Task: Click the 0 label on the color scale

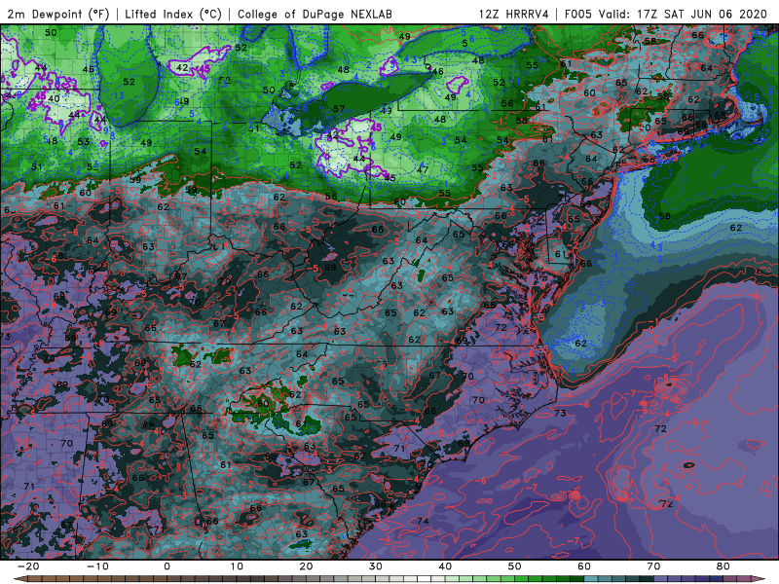Action: tap(167, 566)
